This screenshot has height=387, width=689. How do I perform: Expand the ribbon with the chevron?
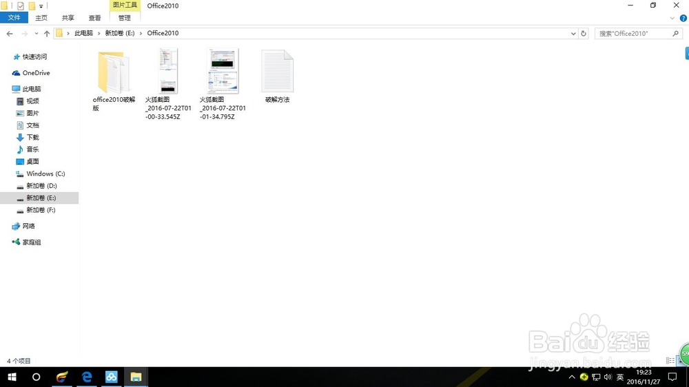(x=672, y=18)
